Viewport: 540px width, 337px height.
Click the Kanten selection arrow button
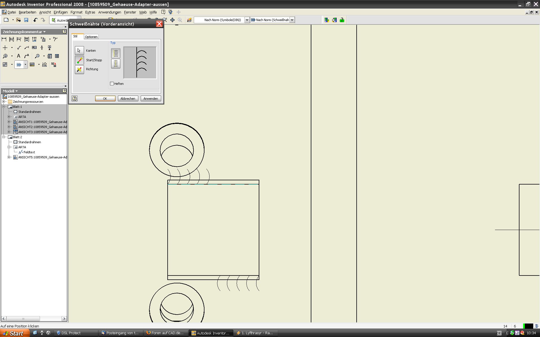(x=79, y=51)
